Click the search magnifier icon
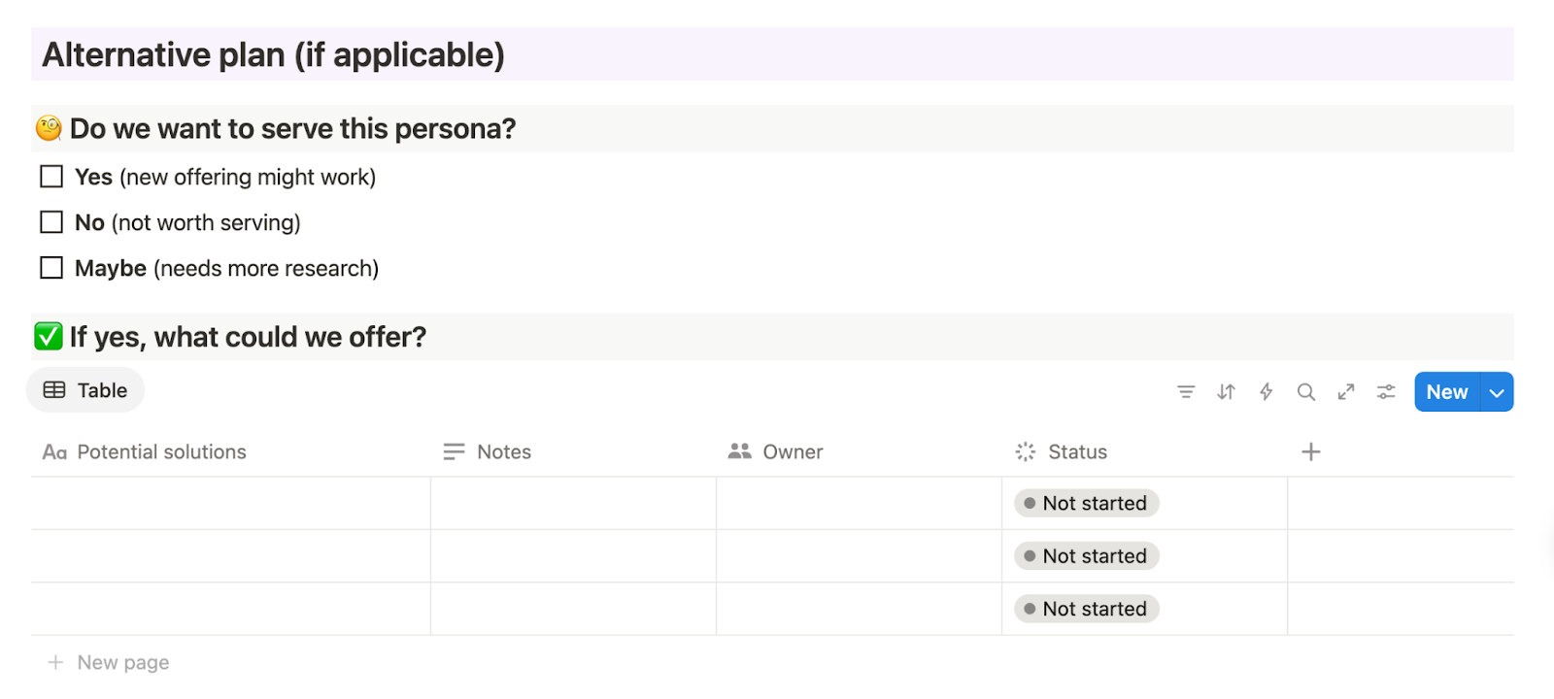Image resolution: width=1554 pixels, height=699 pixels. coord(1306,392)
